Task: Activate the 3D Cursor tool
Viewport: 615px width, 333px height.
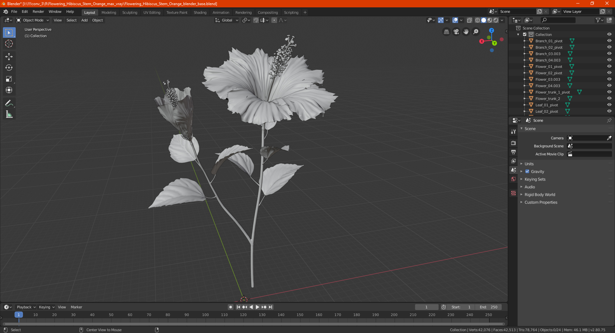Action: [9, 44]
